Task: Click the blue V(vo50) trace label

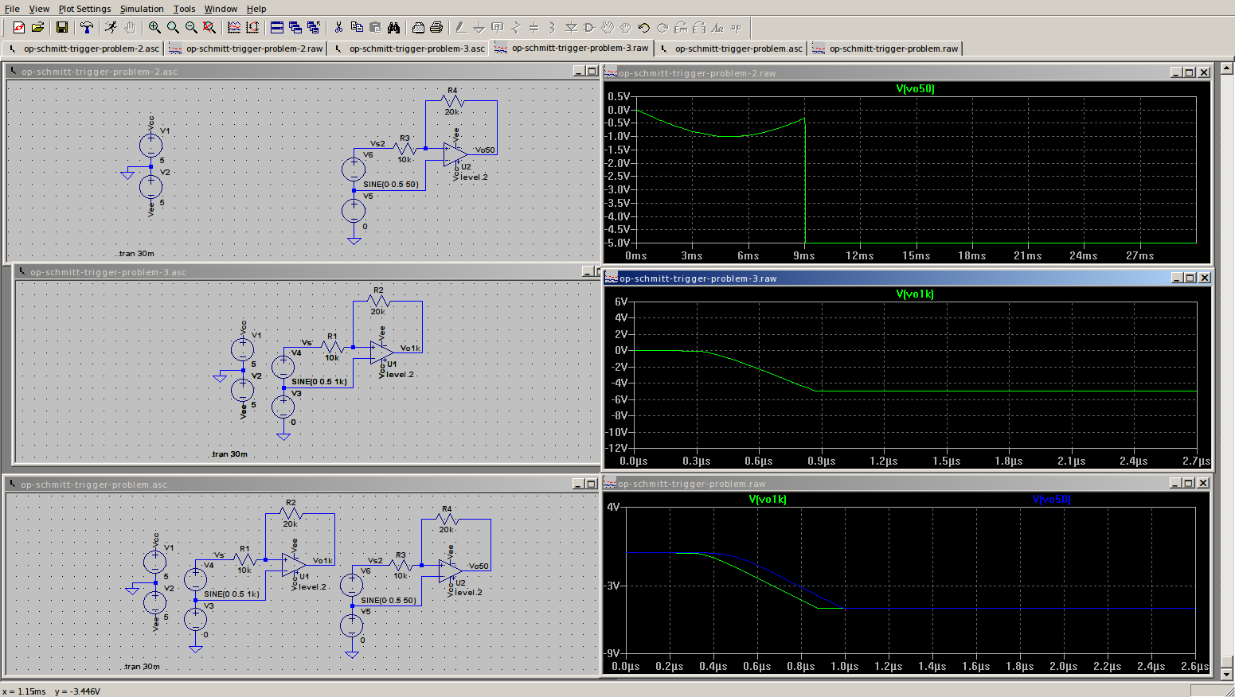Action: (x=1051, y=499)
